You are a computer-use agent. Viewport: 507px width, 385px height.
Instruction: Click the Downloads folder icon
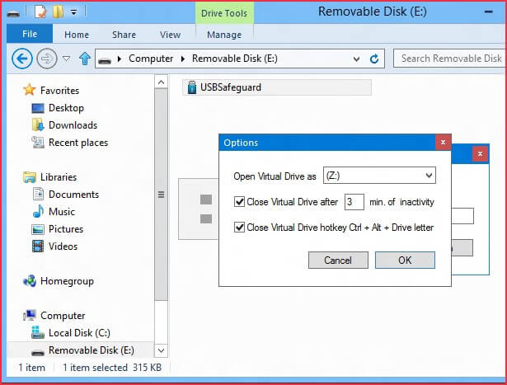coord(38,125)
